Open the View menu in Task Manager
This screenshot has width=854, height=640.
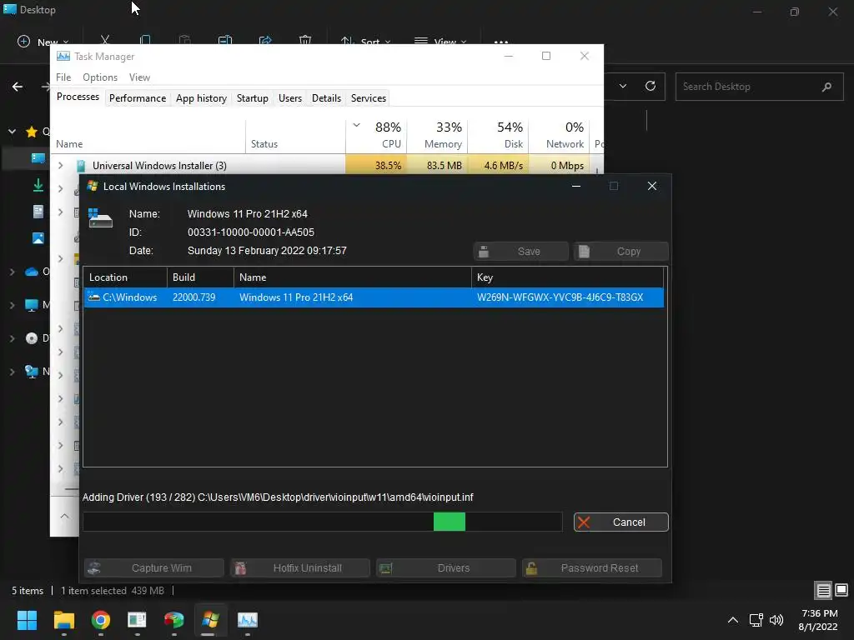click(139, 77)
